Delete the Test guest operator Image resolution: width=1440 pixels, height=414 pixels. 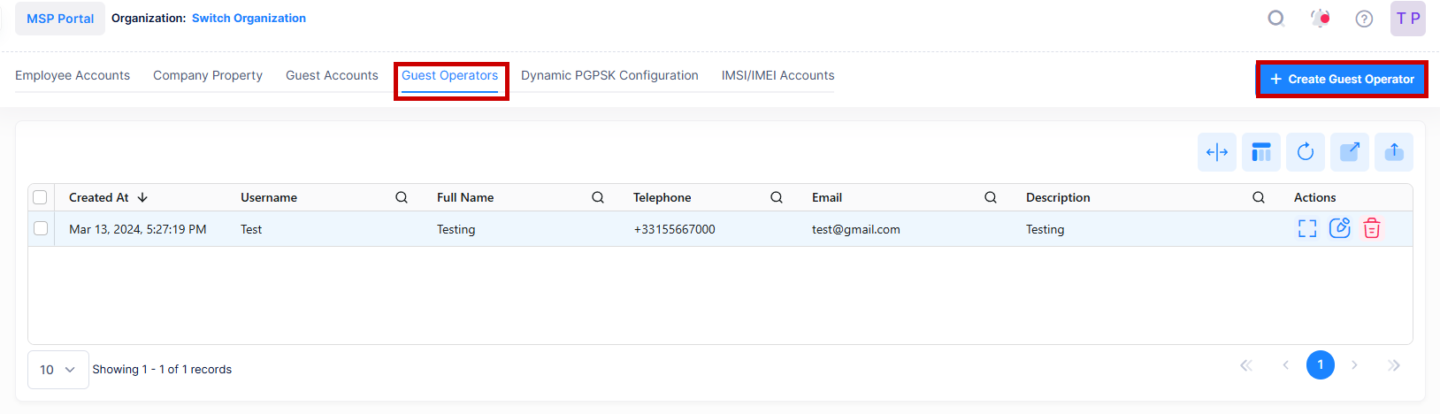[x=1372, y=228]
